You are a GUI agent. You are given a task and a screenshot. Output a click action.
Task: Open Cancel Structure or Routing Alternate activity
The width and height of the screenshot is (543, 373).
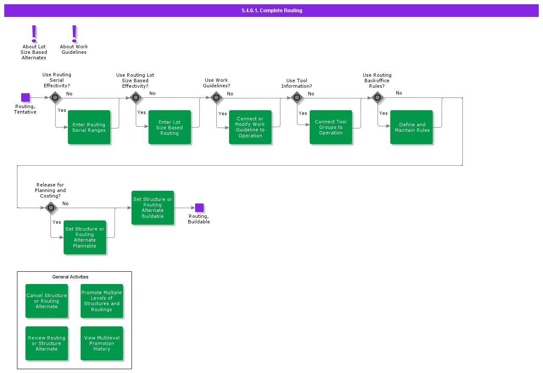tap(47, 301)
